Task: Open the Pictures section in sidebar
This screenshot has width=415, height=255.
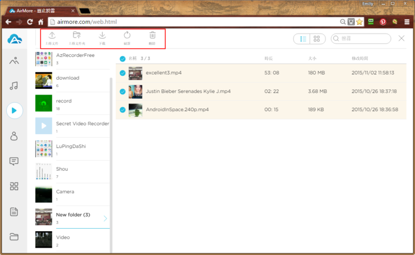Action: pyautogui.click(x=14, y=61)
